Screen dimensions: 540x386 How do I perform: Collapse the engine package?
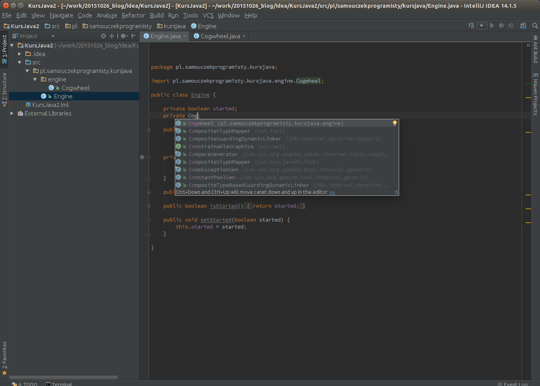[35, 80]
